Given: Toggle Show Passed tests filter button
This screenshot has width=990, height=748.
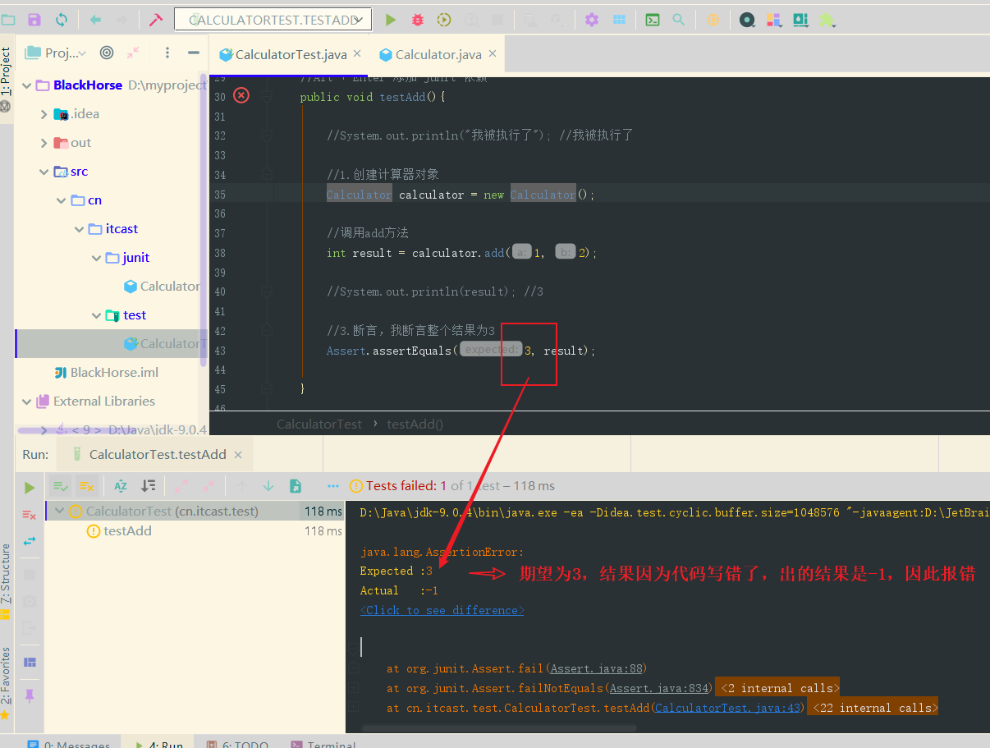Looking at the screenshot, I should (62, 486).
